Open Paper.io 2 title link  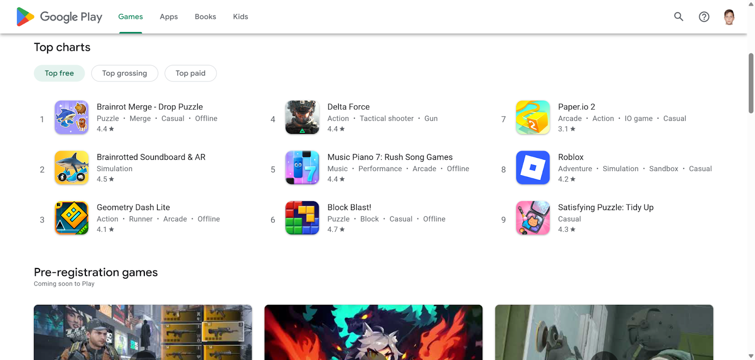(577, 107)
